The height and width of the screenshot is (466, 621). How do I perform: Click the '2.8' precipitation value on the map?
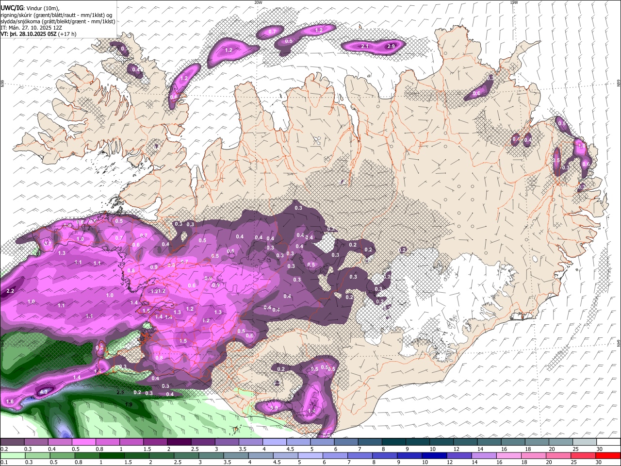(x=120, y=392)
